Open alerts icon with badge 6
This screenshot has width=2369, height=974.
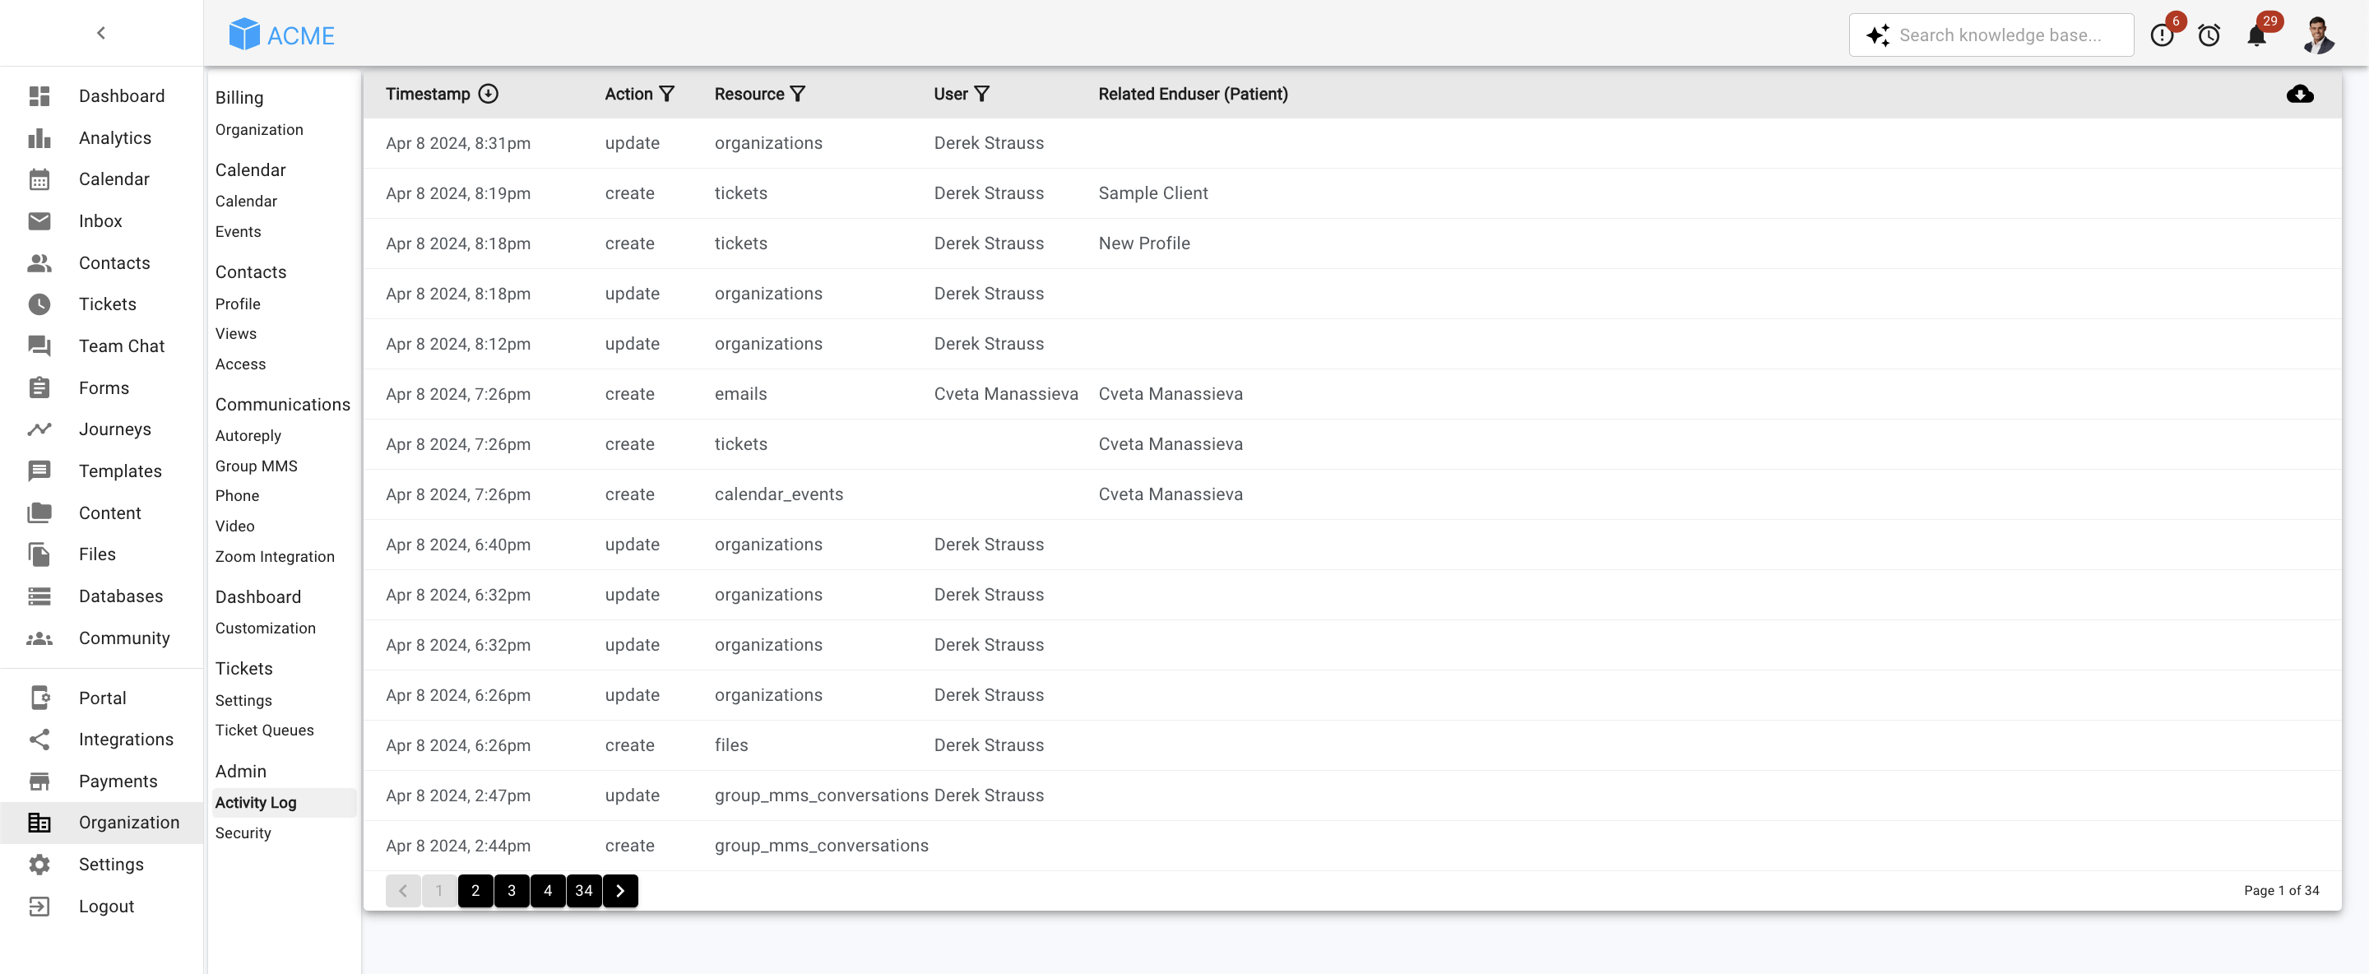pyautogui.click(x=2162, y=35)
